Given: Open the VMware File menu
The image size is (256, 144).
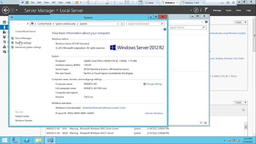Looking at the screenshot, I should point(32,2).
